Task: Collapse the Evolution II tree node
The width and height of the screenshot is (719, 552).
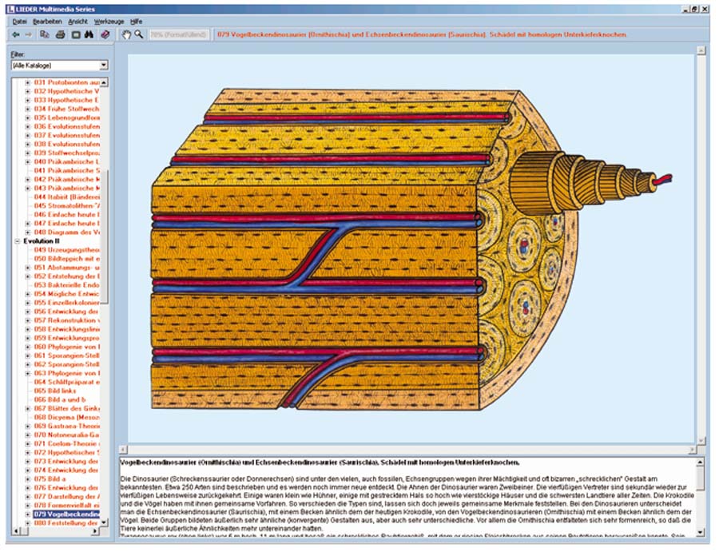Action: (18, 239)
